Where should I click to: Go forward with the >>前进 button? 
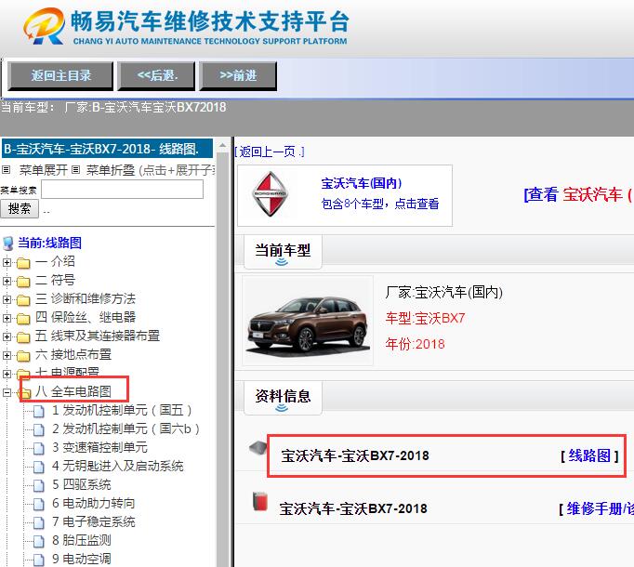[x=238, y=76]
